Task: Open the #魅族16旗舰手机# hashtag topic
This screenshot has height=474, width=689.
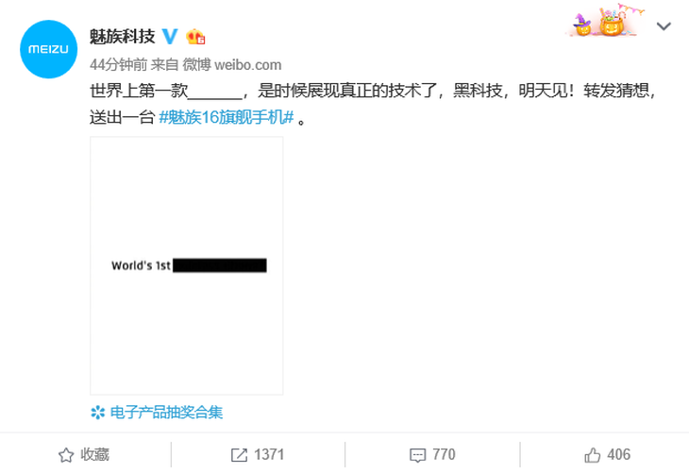Action: coord(226,117)
